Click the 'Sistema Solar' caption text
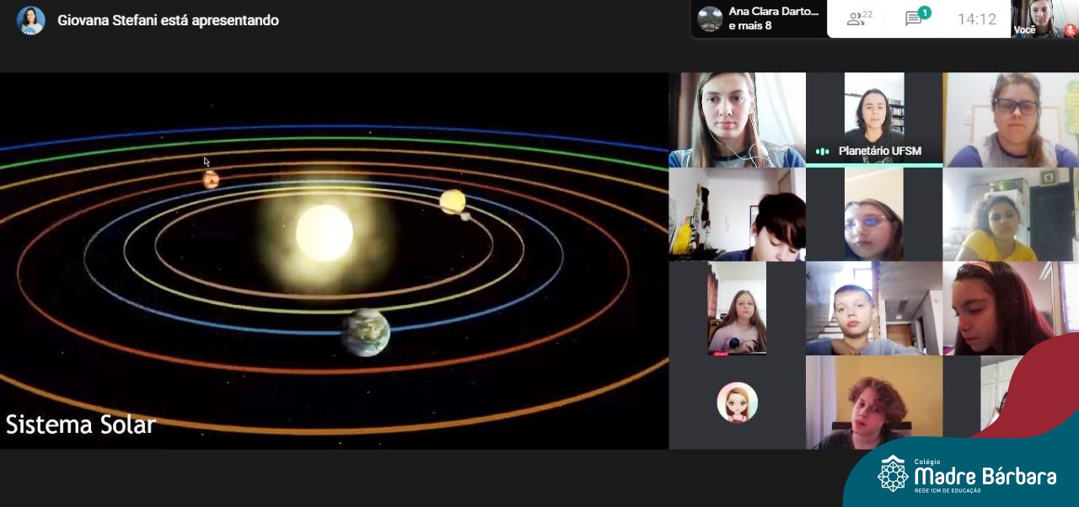This screenshot has height=507, width=1079. click(x=81, y=424)
